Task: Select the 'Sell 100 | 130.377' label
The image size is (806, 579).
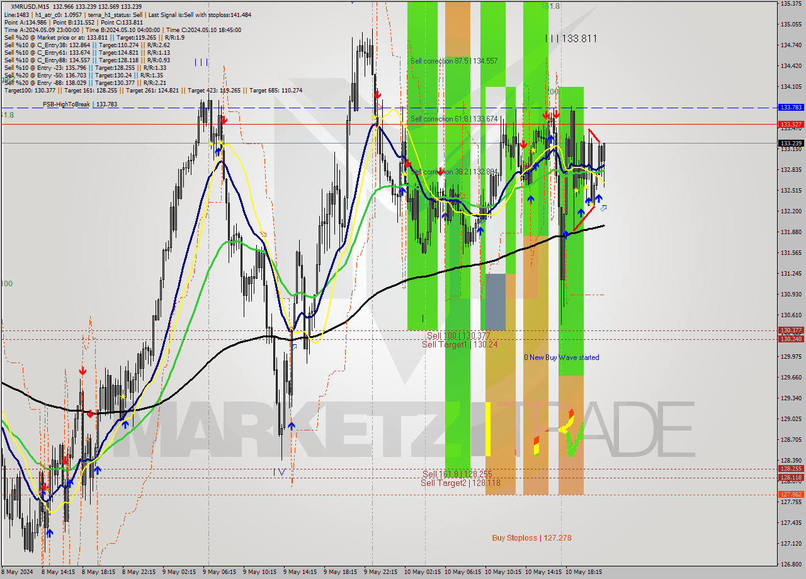Action: [458, 336]
